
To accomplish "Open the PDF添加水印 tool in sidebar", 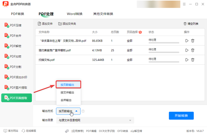I will pyautogui.click(x=16, y=77).
